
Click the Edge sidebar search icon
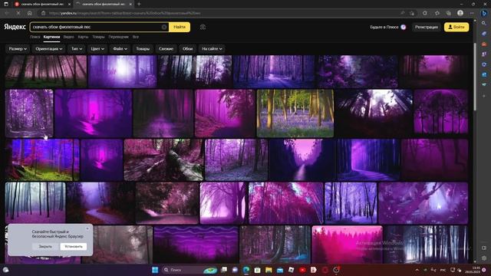pos(484,23)
